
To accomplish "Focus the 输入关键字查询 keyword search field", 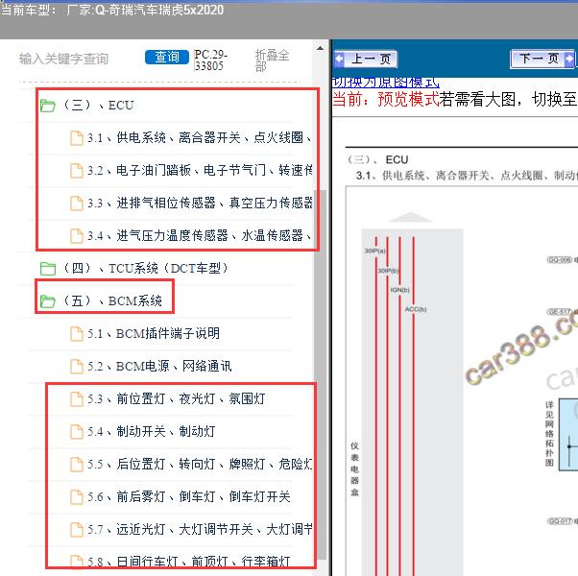I will [63, 59].
